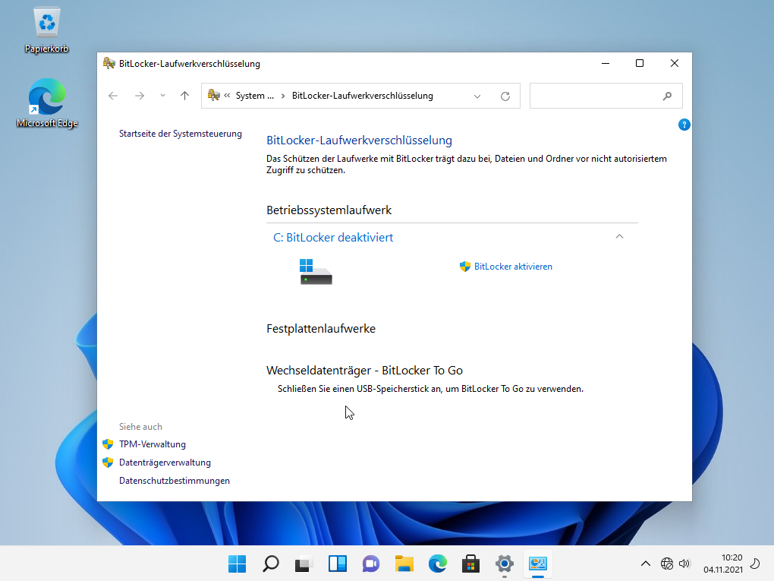The image size is (774, 581).
Task: Open the clock showing 10:20 04.11.2021
Action: (723, 564)
